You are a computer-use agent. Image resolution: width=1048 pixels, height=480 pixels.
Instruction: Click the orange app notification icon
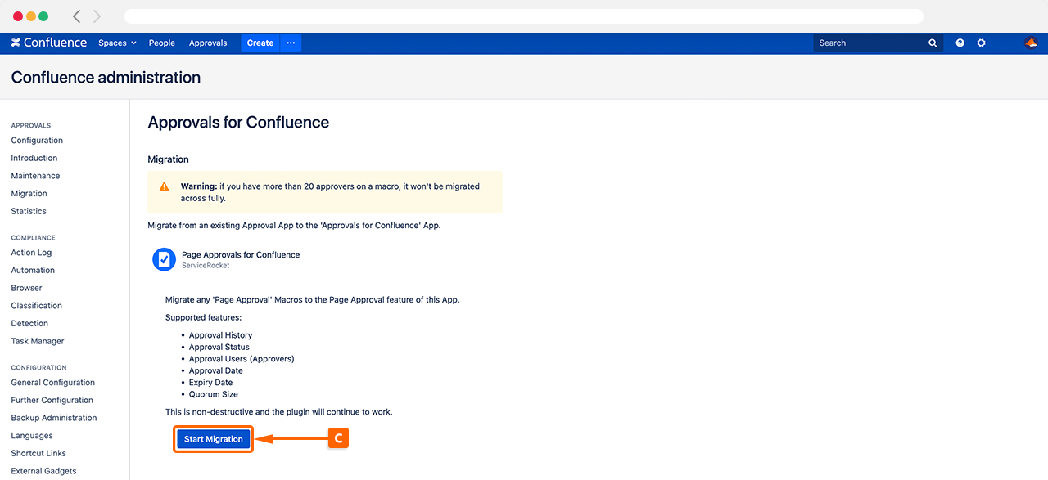[x=1030, y=42]
